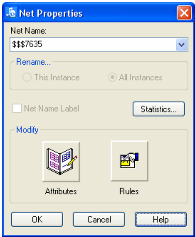Viewport: 195px width, 237px height.
Task: Enable the Net Name Label checkbox
Action: [x=17, y=108]
